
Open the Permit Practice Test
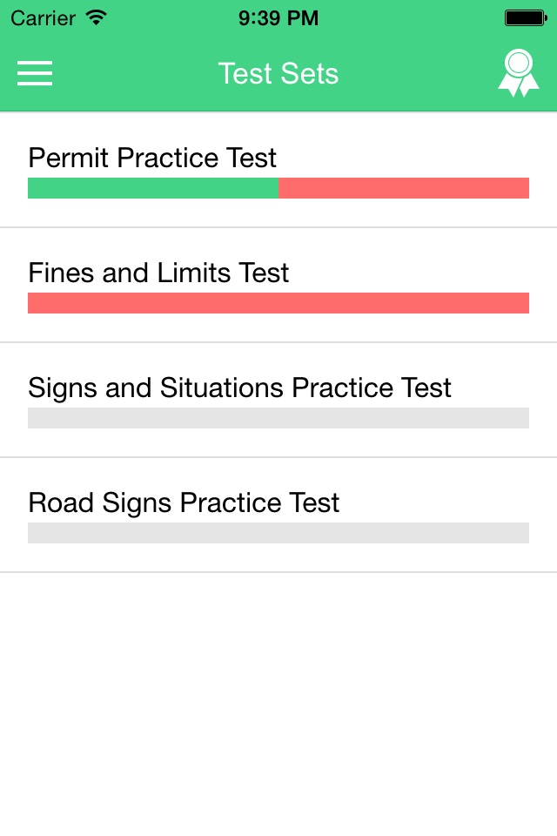152,158
